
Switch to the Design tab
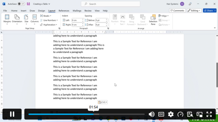point(41,11)
